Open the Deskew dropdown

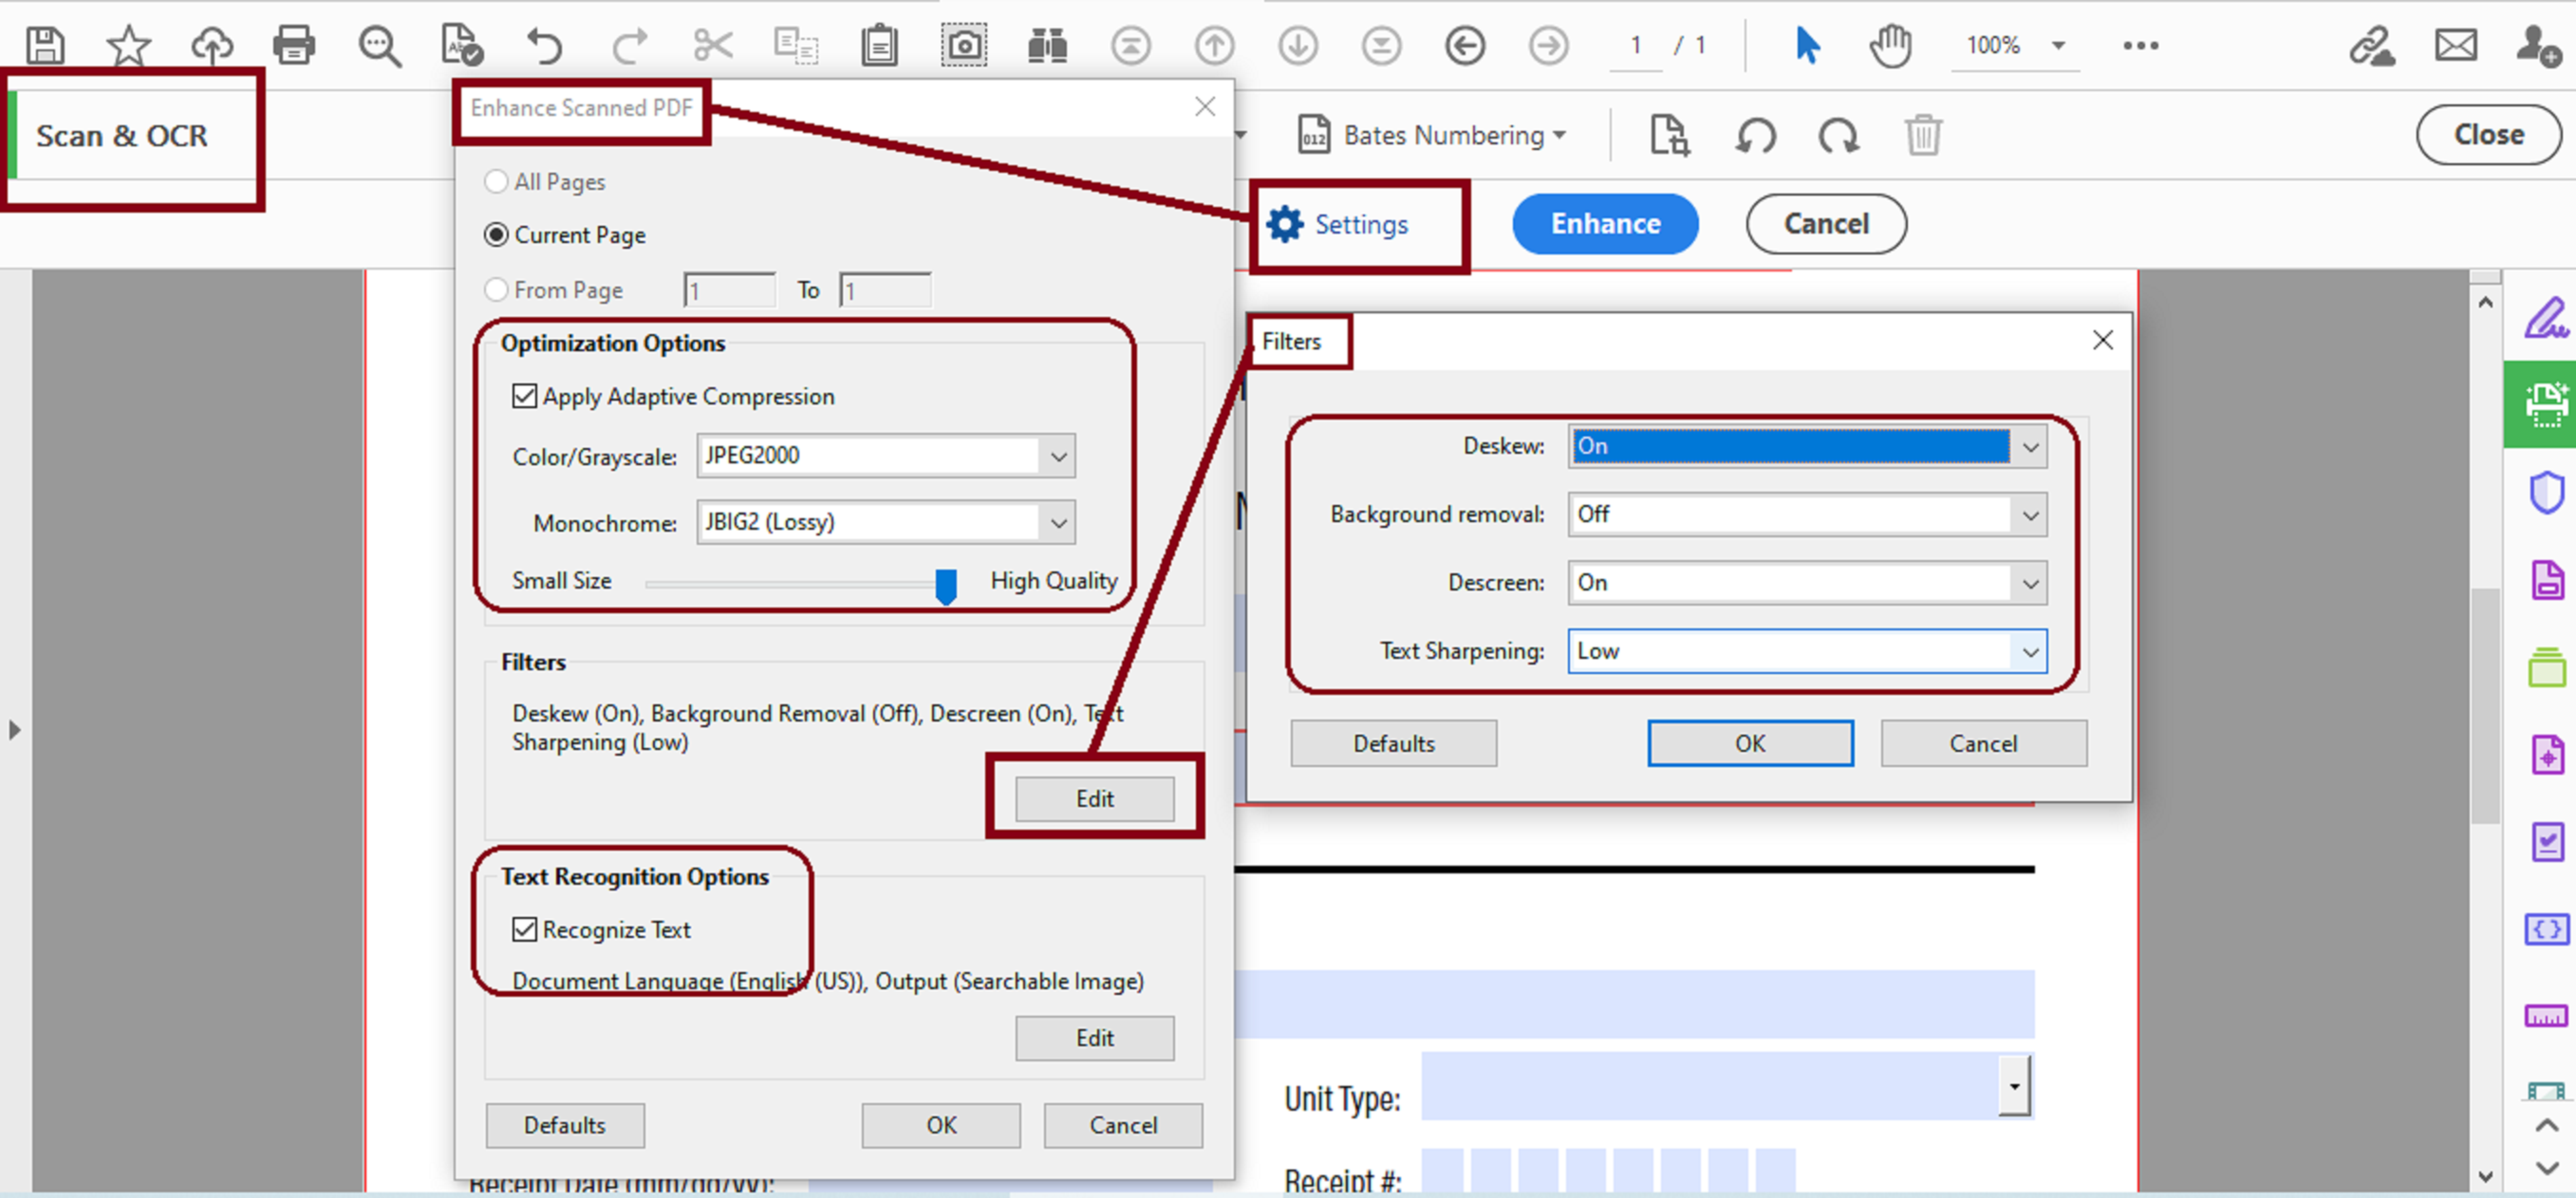click(x=1807, y=446)
